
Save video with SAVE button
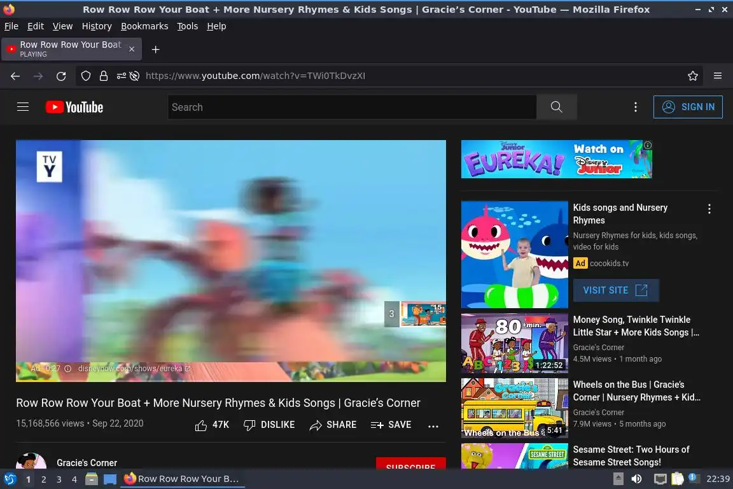pyautogui.click(x=391, y=425)
